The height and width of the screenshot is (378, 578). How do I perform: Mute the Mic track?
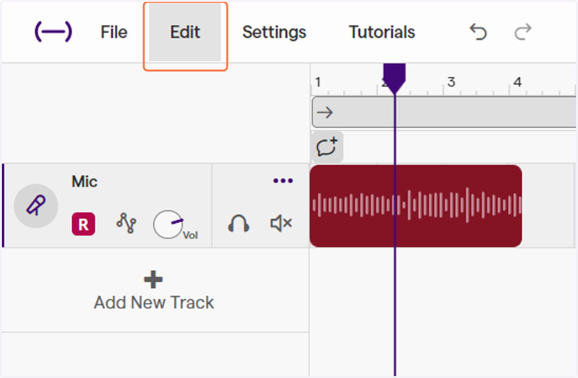point(281,223)
